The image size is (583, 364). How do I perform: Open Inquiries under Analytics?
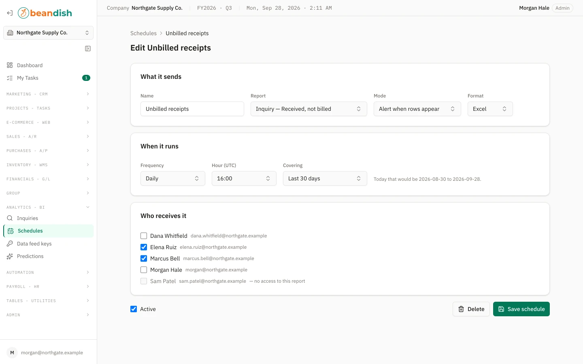pos(48,218)
